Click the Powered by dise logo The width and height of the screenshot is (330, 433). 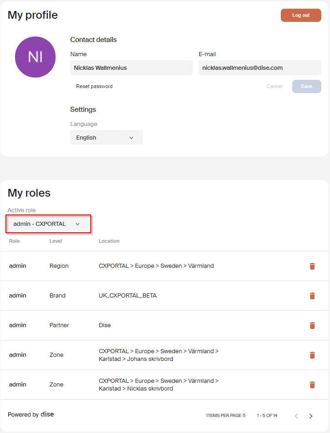point(31,414)
